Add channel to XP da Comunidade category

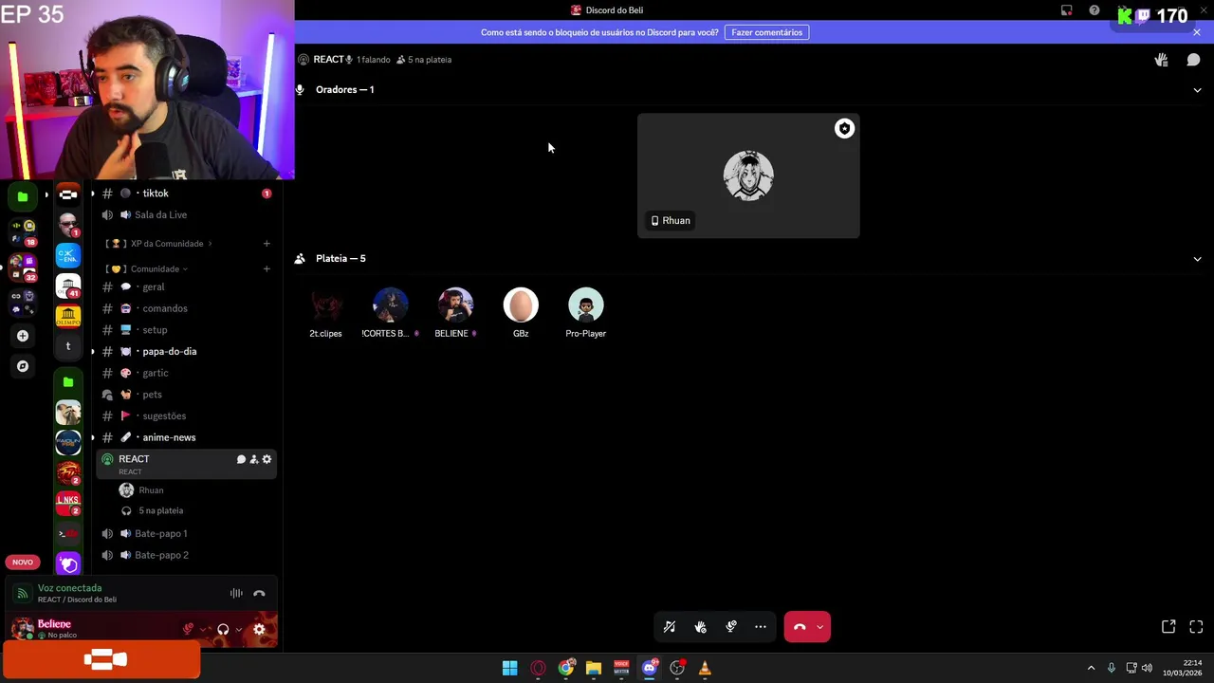267,244
